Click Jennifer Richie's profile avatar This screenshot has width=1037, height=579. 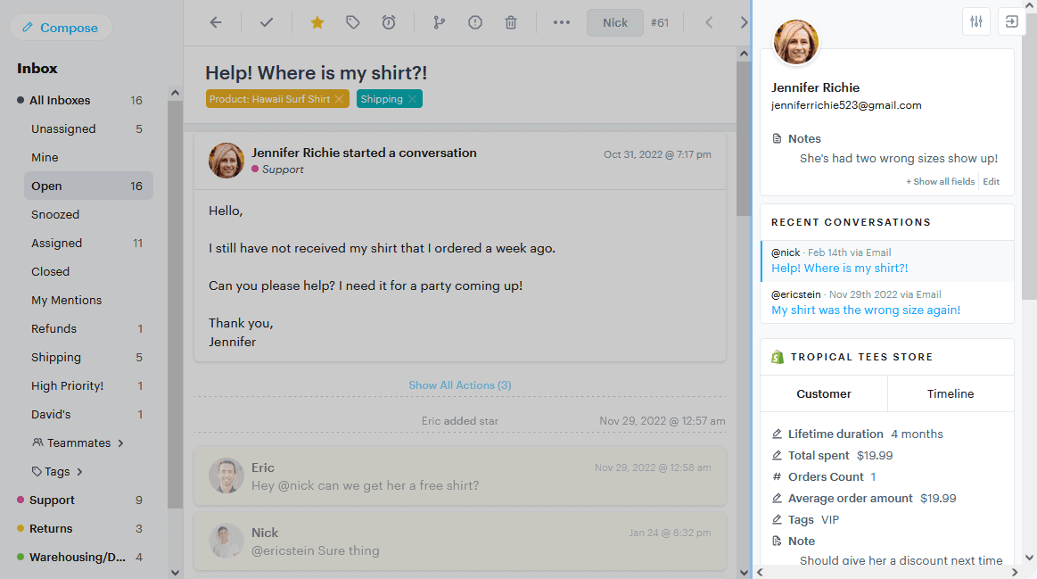(x=795, y=42)
